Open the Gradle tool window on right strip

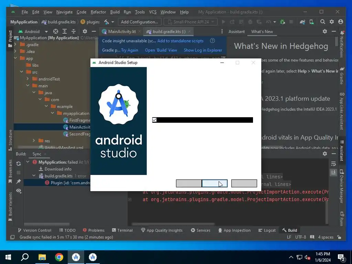pyautogui.click(x=342, y=76)
